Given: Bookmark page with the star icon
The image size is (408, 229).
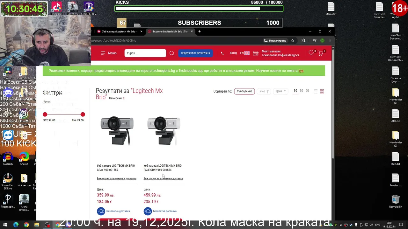Looking at the screenshot, I should tap(293, 40).
